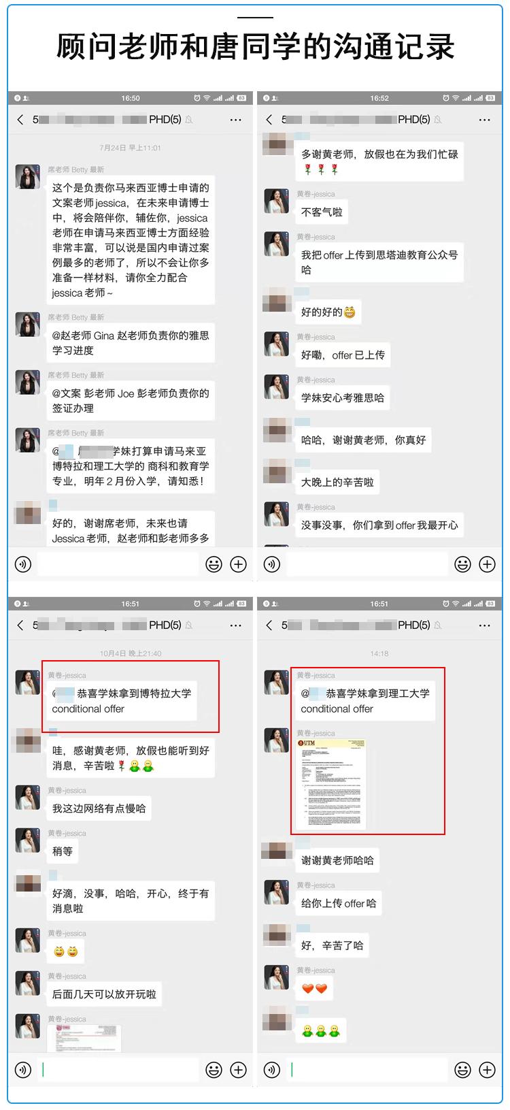Tap voice input icon in the 16:50 chat

(x=23, y=564)
